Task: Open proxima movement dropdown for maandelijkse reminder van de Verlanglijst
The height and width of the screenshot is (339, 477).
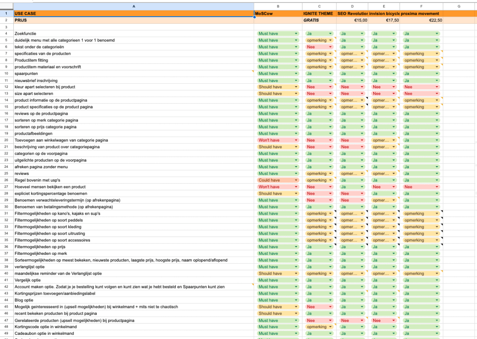Action: click(x=421, y=274)
